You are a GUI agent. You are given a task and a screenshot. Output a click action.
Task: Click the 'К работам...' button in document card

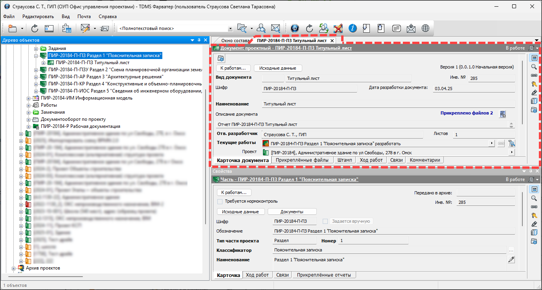pos(233,68)
